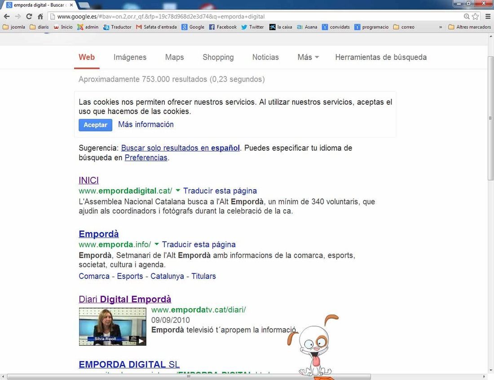Open Herramientas de búsqueda

point(381,57)
